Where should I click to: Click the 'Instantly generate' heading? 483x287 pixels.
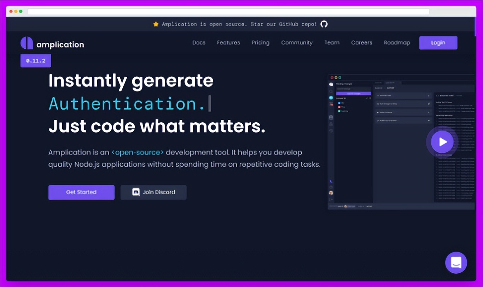131,81
